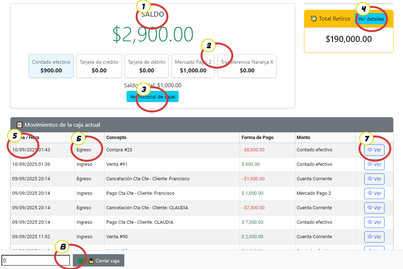The width and height of the screenshot is (403, 269).
Task: Click the eye icon for Venta #90
Action: pyautogui.click(x=370, y=237)
